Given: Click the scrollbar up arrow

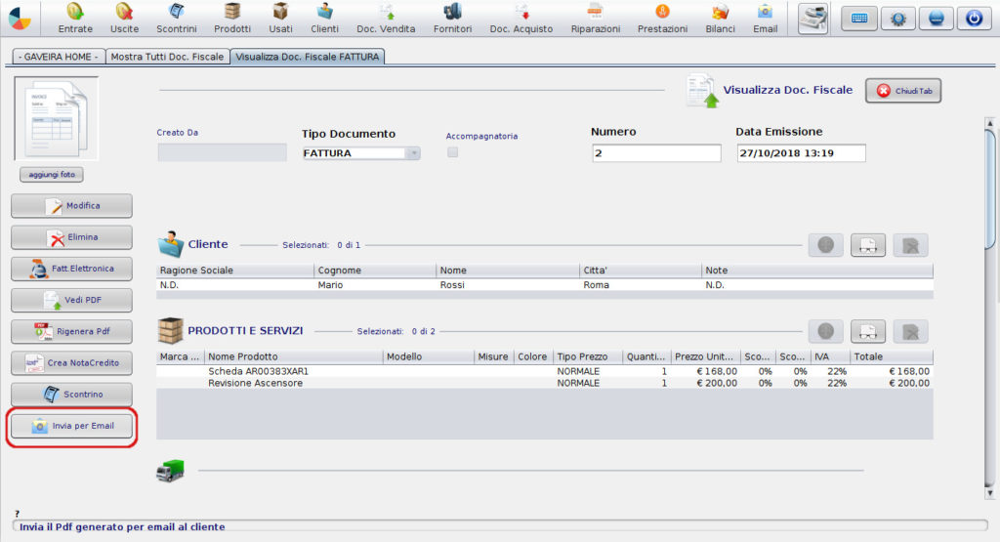Looking at the screenshot, I should click(x=990, y=123).
